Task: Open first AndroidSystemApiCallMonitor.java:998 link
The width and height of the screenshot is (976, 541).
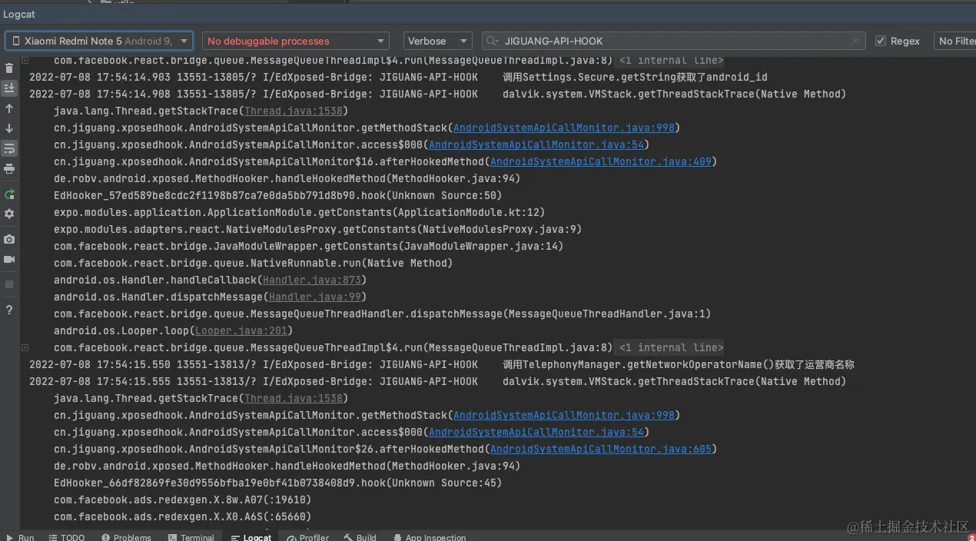Action: pos(564,128)
